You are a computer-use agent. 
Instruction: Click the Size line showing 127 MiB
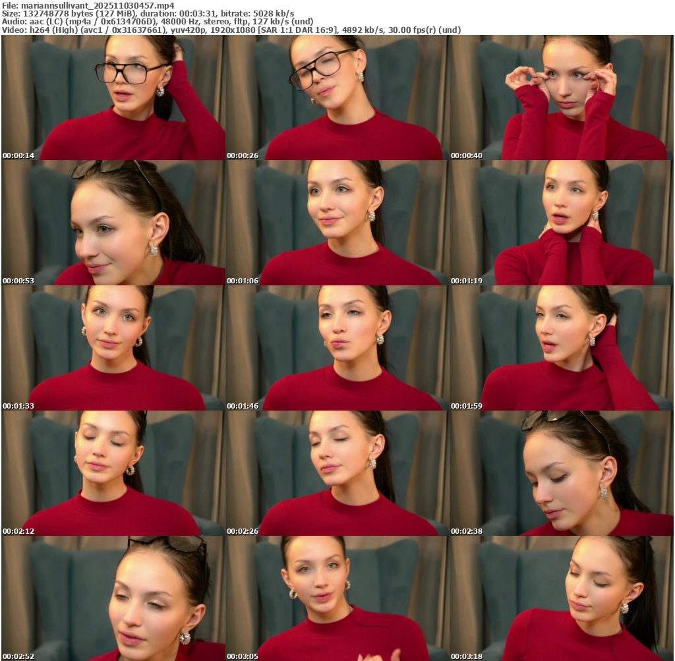pyautogui.click(x=148, y=13)
